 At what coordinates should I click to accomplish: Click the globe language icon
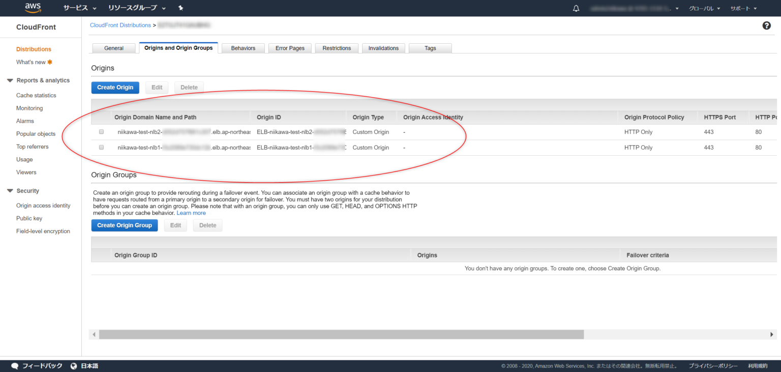coord(74,366)
